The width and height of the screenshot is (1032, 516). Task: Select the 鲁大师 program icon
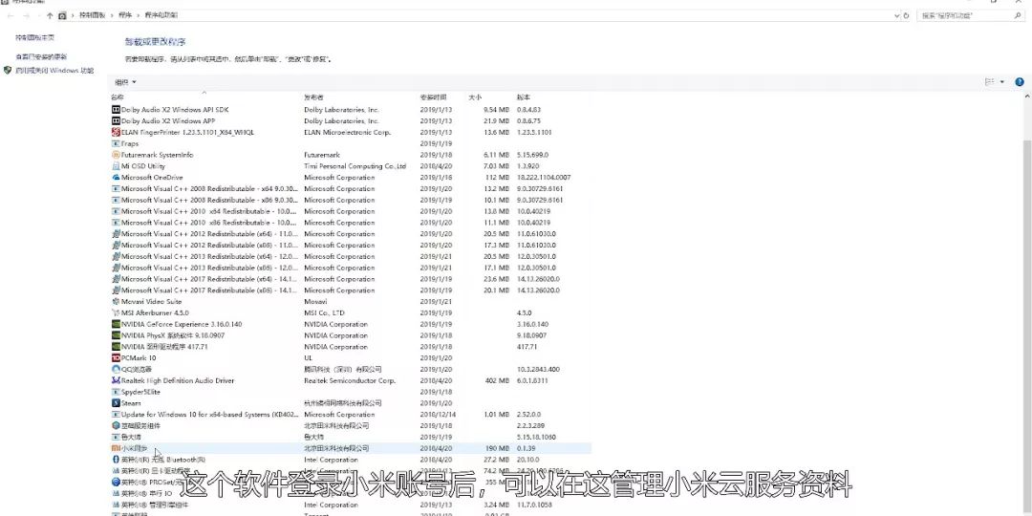tap(116, 437)
